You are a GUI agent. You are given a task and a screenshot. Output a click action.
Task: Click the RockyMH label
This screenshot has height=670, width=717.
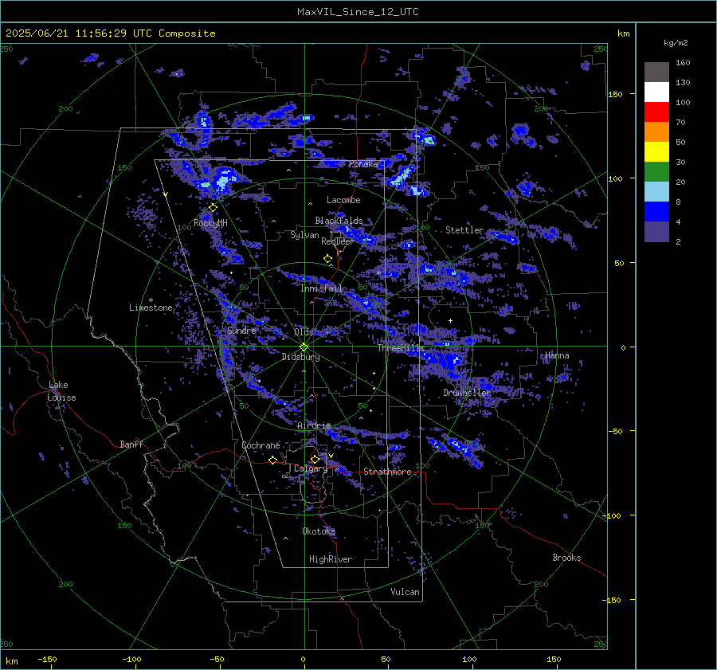210,223
